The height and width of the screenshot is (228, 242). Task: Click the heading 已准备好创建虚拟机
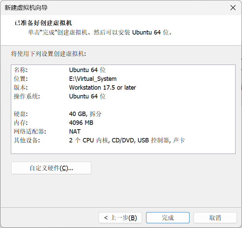43,23
